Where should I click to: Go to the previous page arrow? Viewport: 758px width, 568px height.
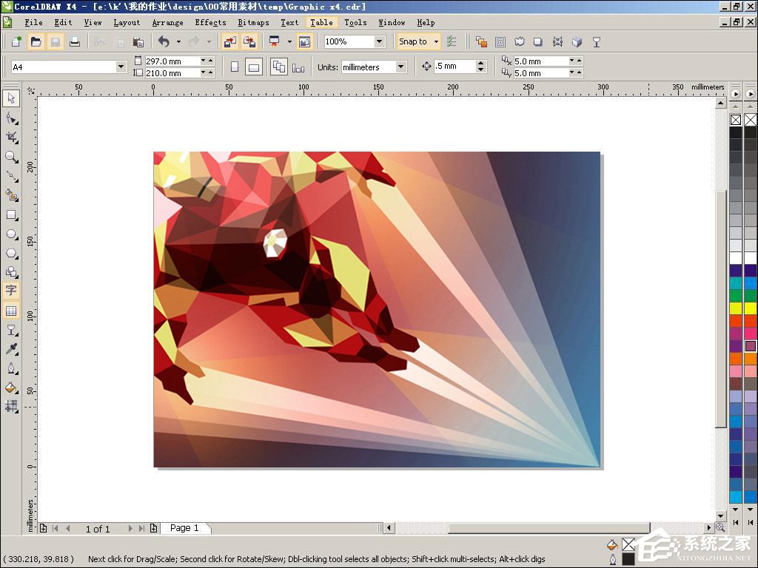(68, 528)
